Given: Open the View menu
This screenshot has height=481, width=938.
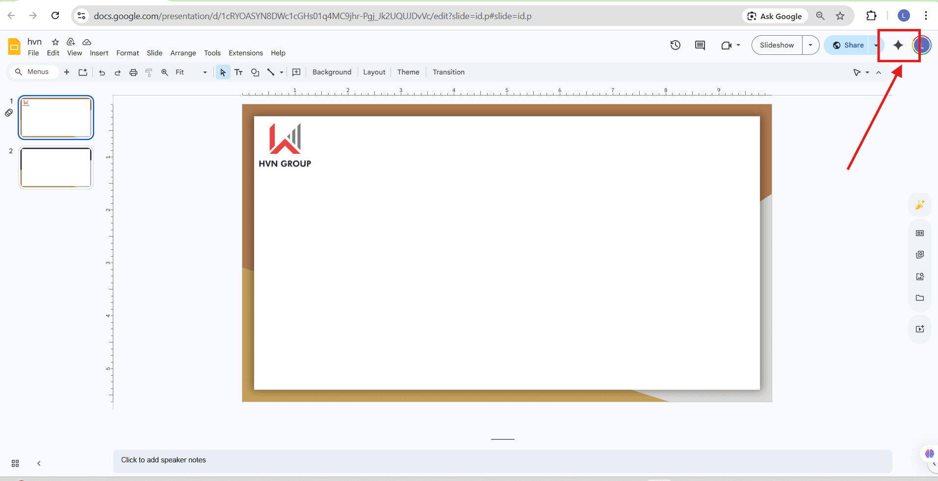Looking at the screenshot, I should [75, 53].
